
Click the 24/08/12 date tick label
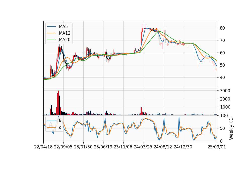pos(163,147)
